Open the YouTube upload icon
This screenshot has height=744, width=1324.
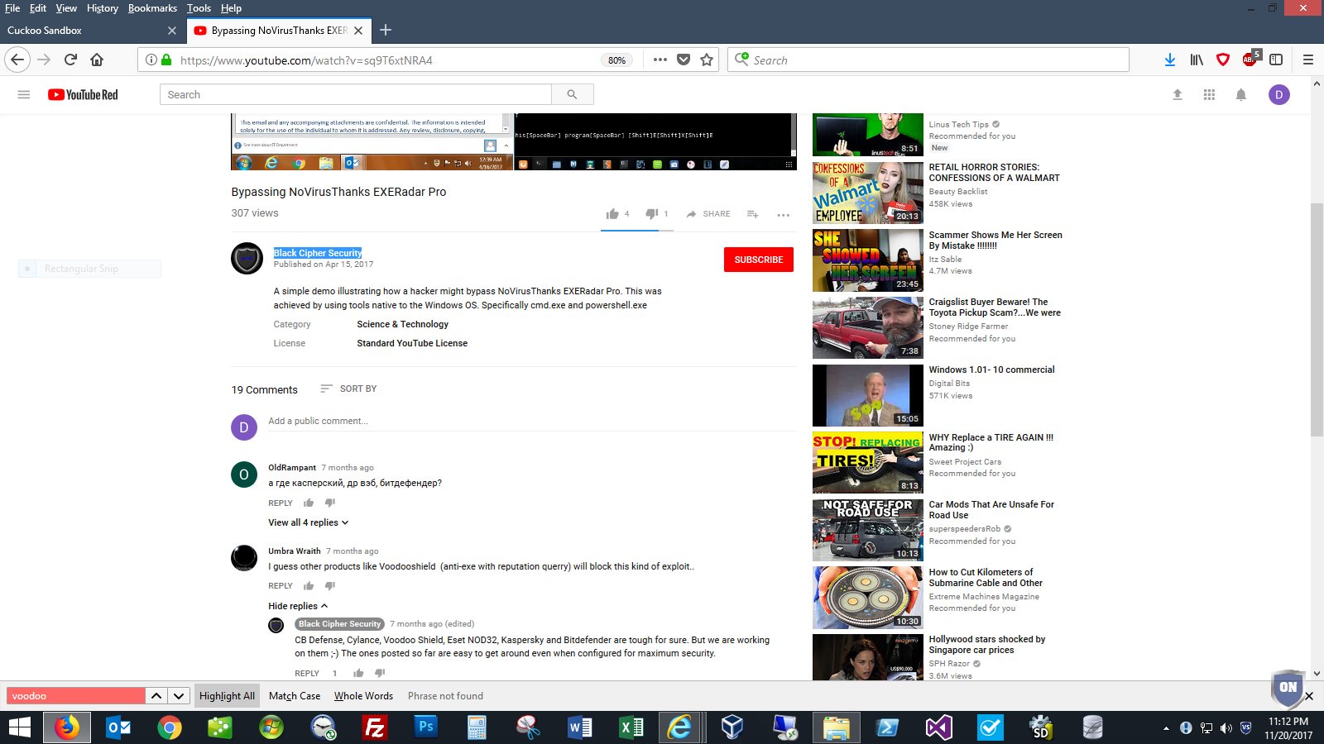click(1178, 94)
